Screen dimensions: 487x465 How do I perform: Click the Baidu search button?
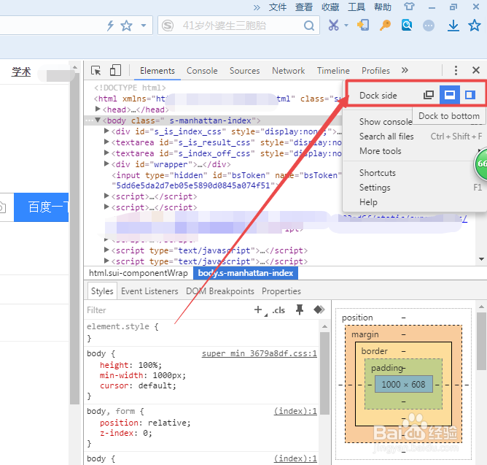42,207
